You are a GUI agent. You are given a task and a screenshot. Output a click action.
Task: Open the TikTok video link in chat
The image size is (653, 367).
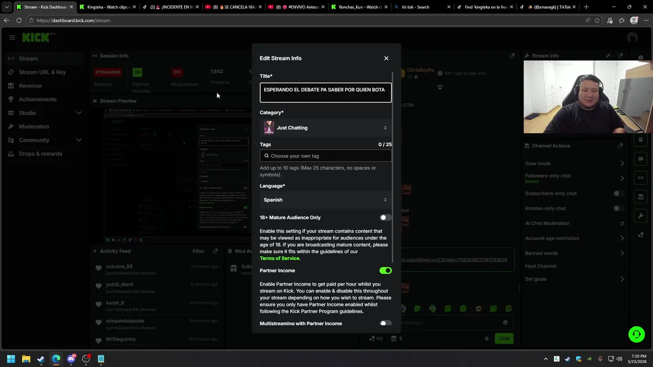pyautogui.click(x=454, y=260)
